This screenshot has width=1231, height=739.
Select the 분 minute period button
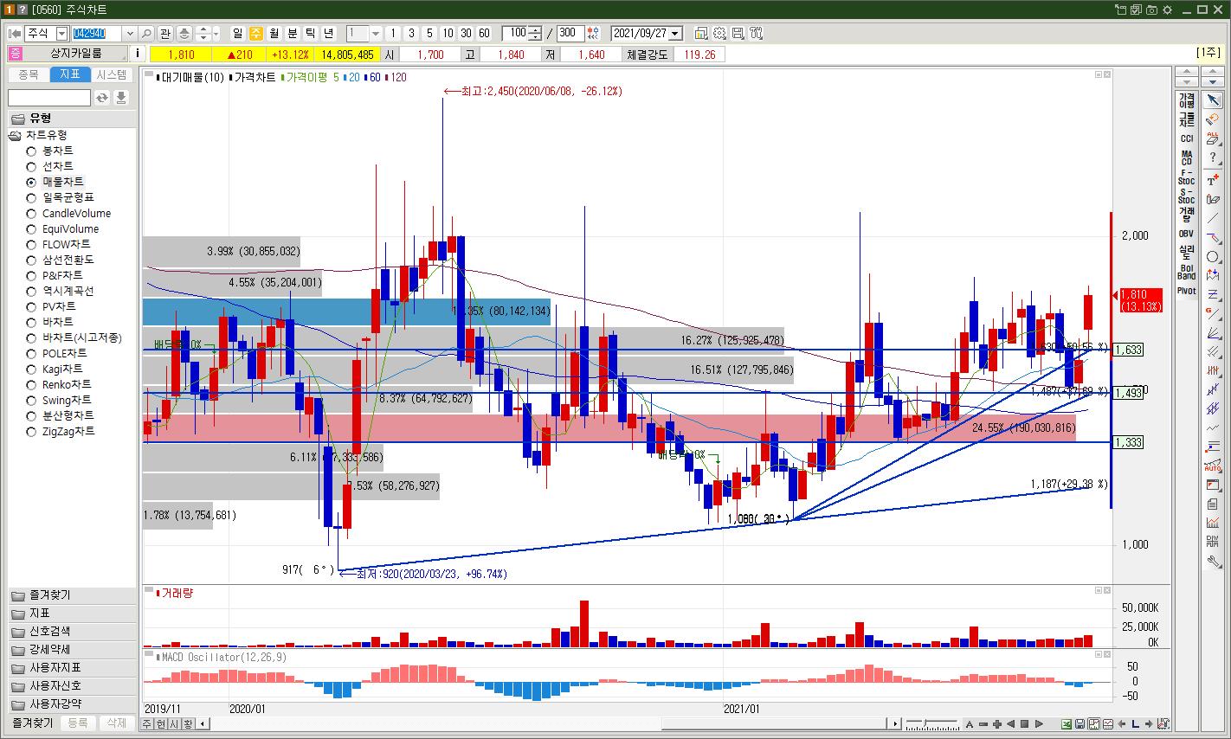coord(293,33)
